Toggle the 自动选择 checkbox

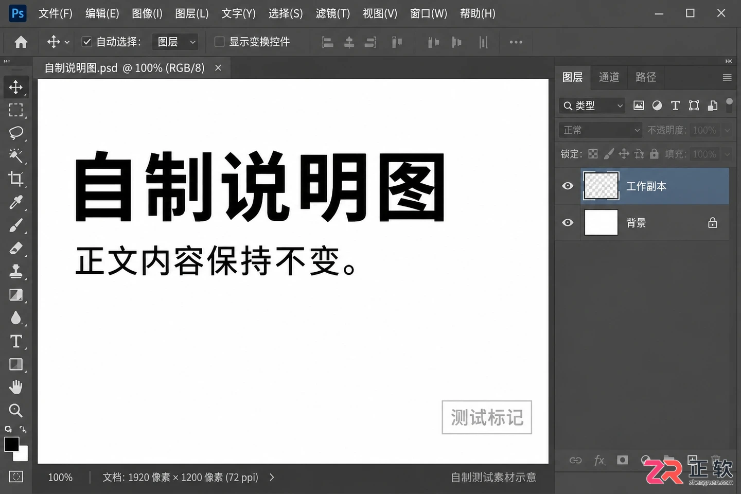click(87, 42)
